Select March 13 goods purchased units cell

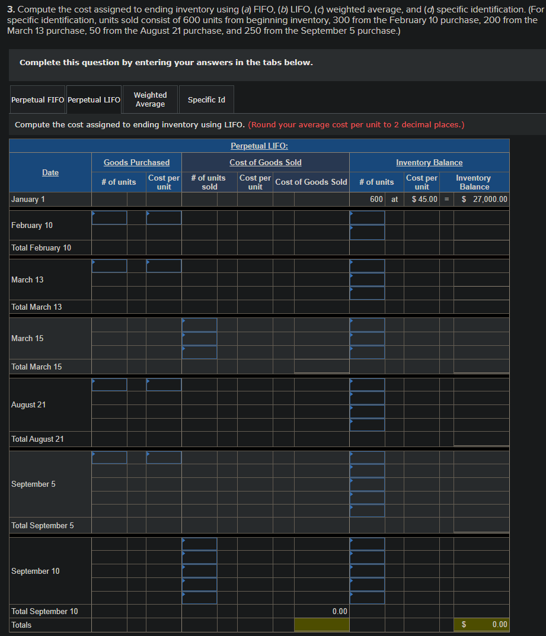(109, 266)
